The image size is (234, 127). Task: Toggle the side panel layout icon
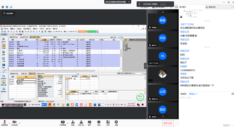pos(176,7)
